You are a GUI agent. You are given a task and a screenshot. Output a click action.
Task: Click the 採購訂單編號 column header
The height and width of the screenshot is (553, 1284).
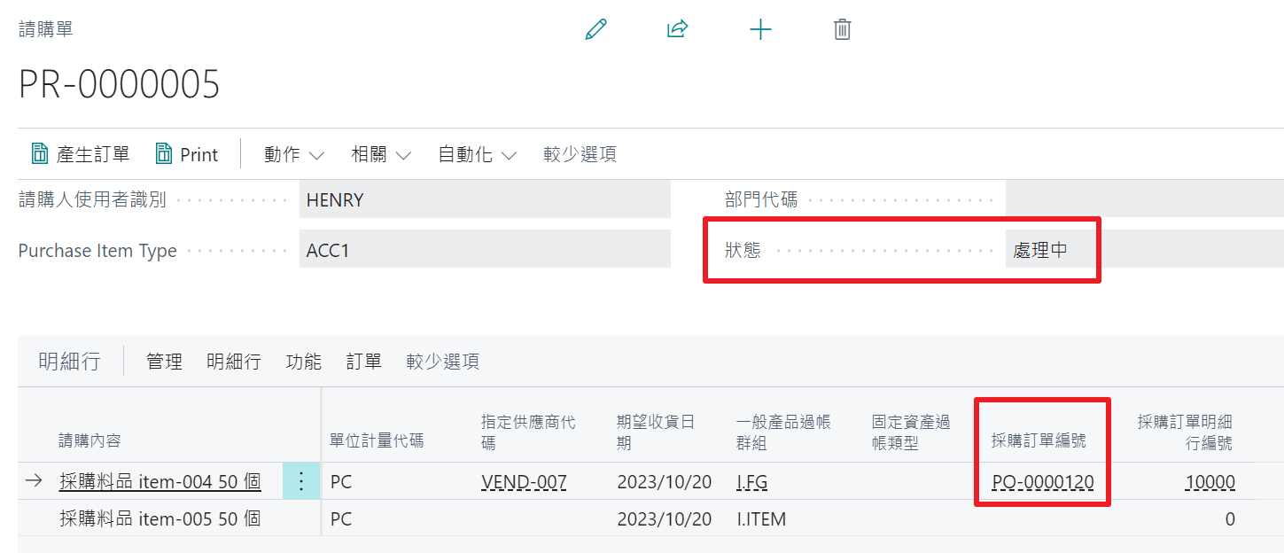point(1039,440)
